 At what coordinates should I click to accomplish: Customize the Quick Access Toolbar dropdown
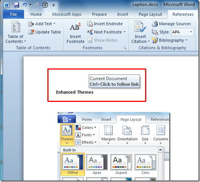[x=53, y=5]
